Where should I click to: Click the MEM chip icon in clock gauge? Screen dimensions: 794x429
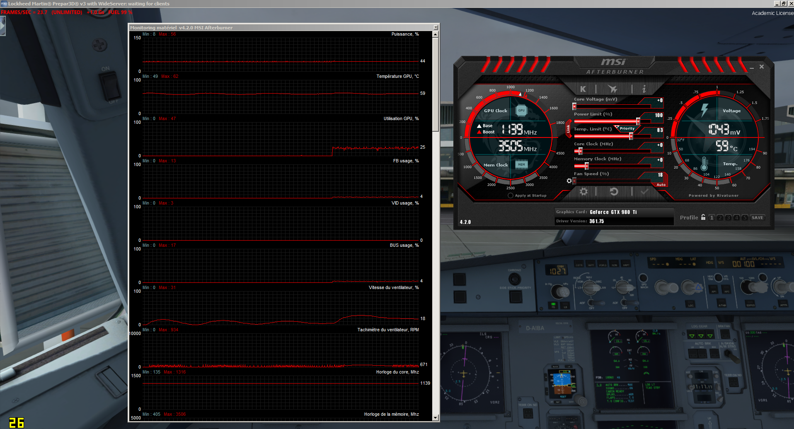521,164
